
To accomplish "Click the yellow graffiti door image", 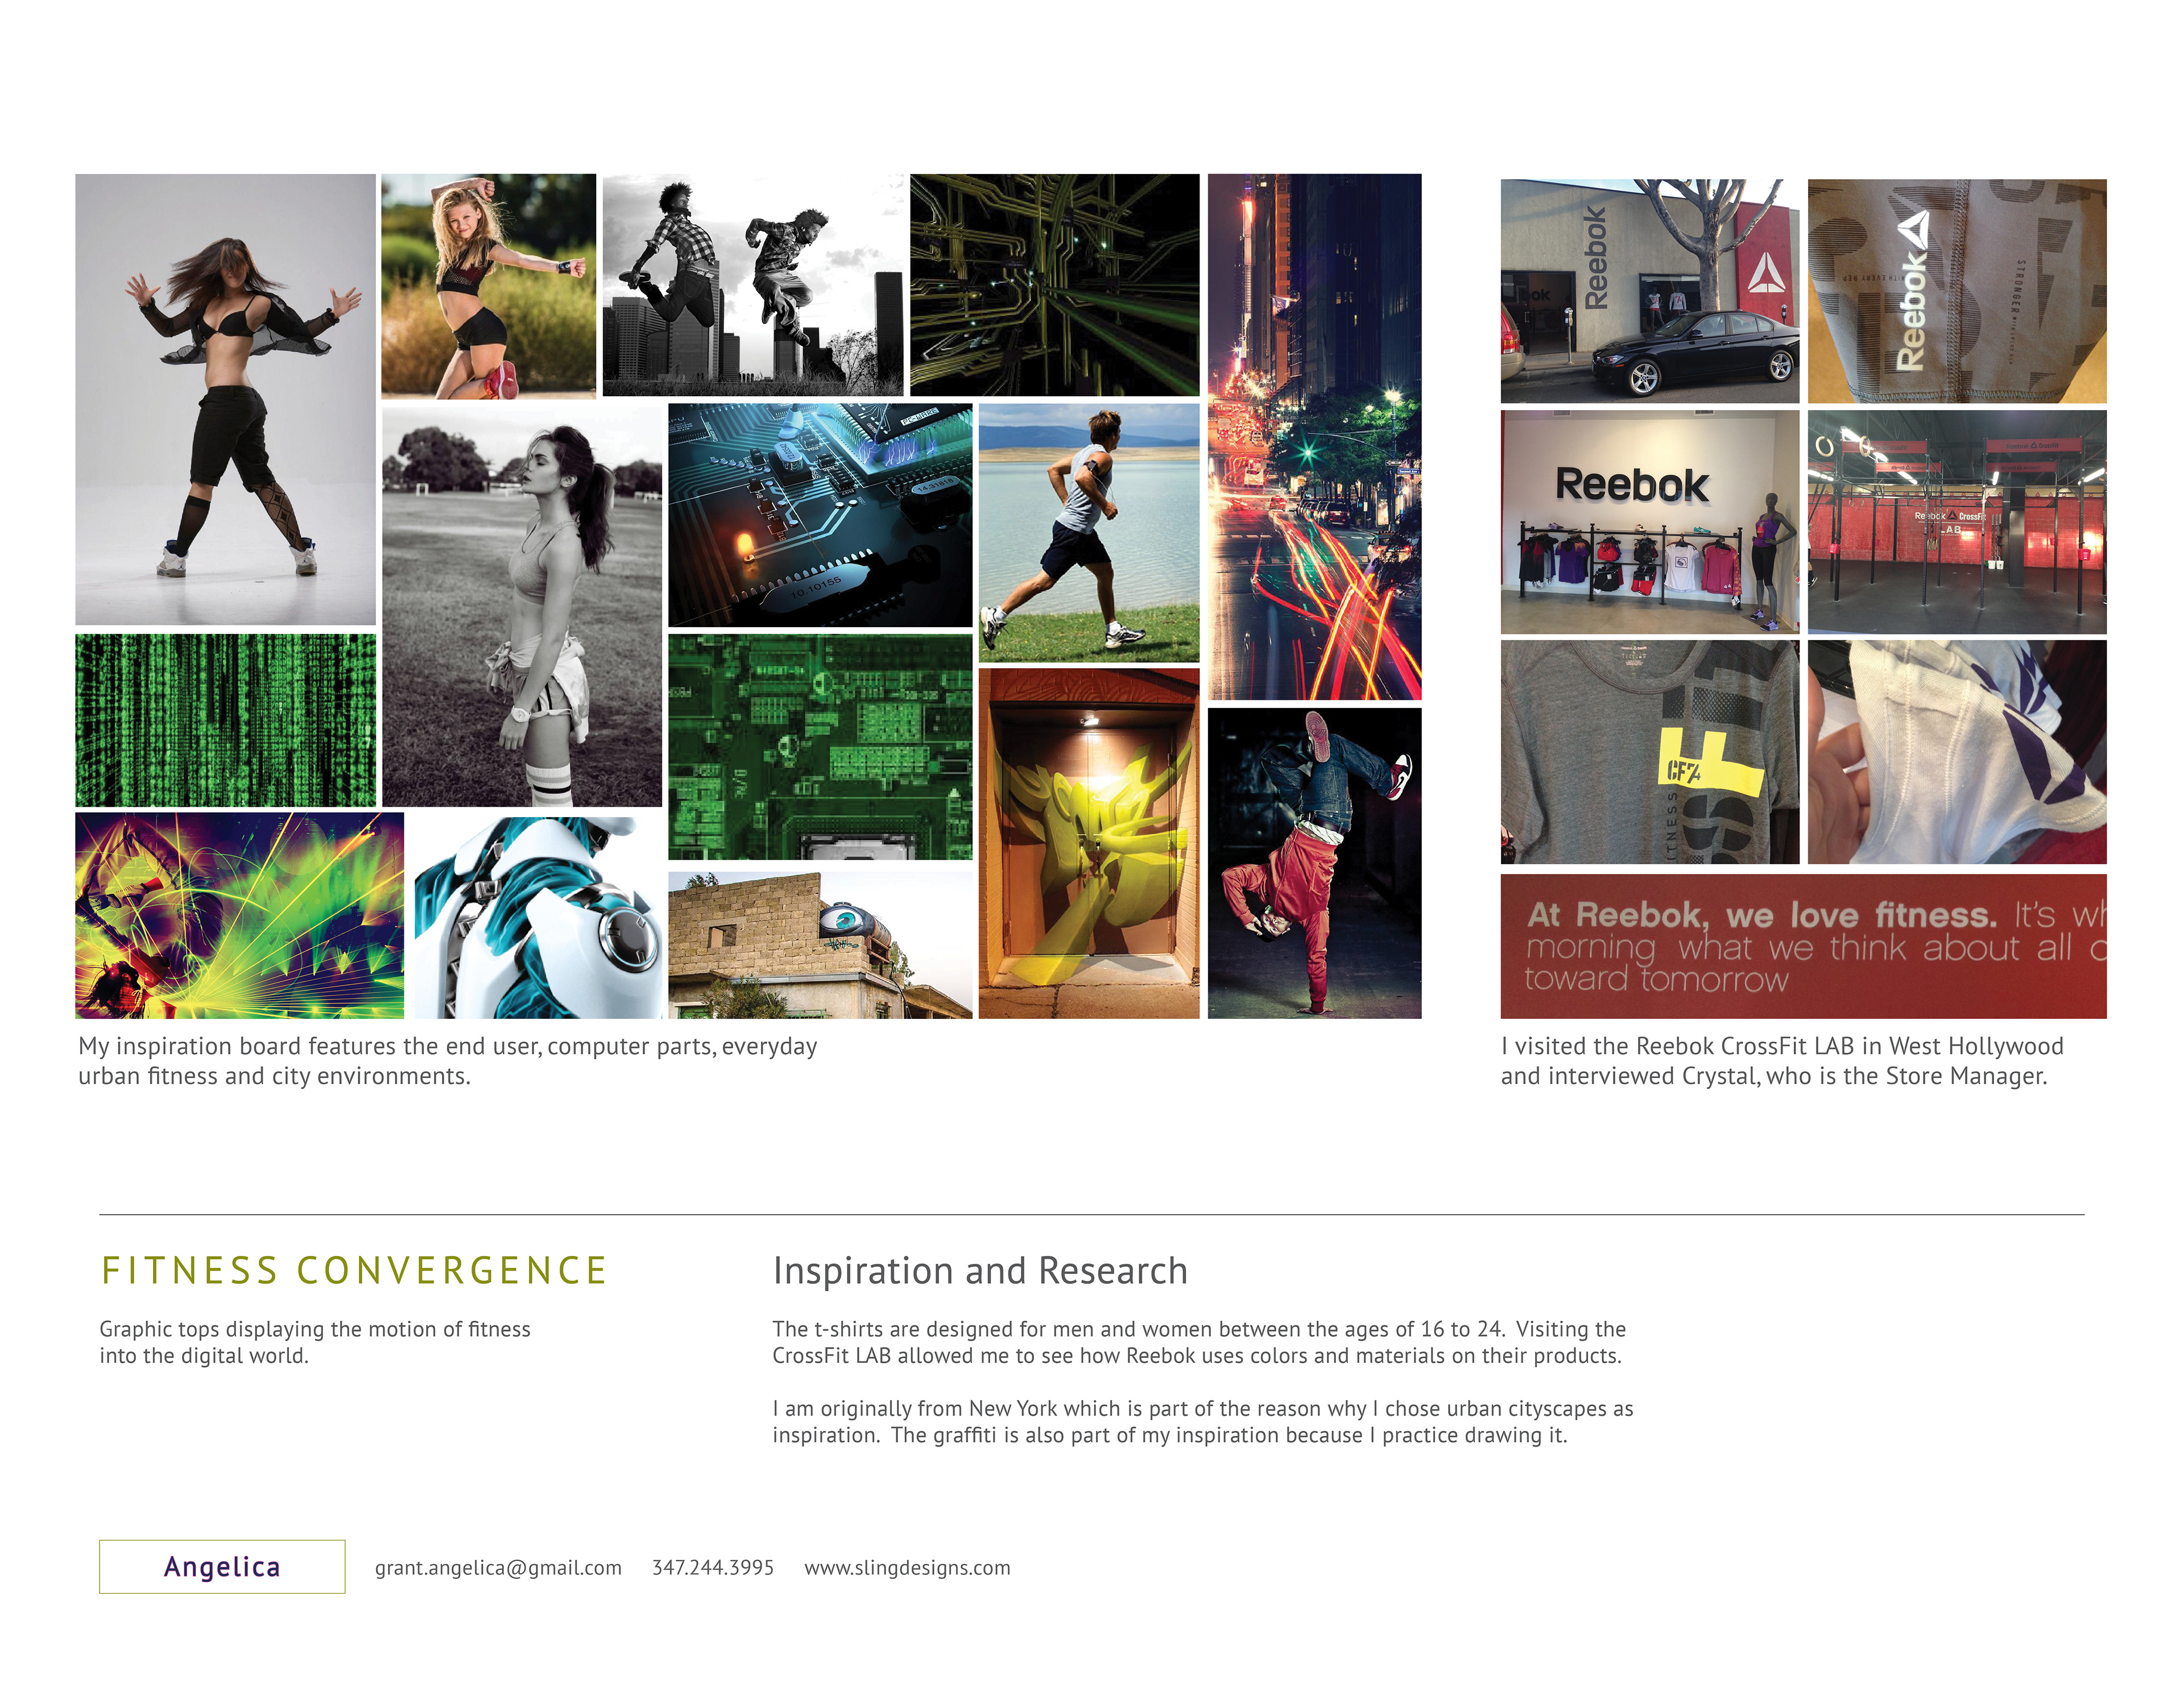I will (1088, 843).
